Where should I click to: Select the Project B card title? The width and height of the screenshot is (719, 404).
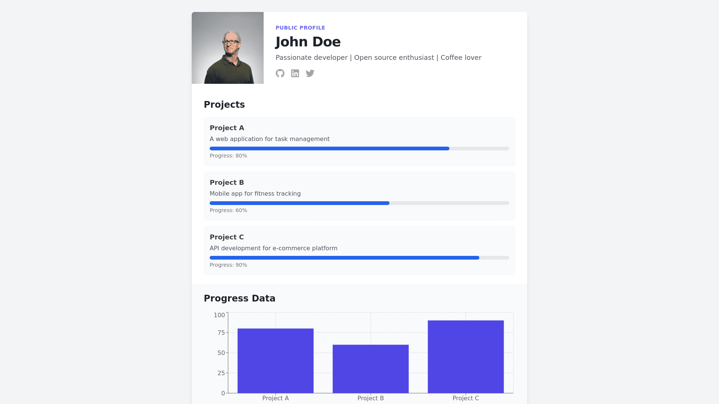pos(227,183)
